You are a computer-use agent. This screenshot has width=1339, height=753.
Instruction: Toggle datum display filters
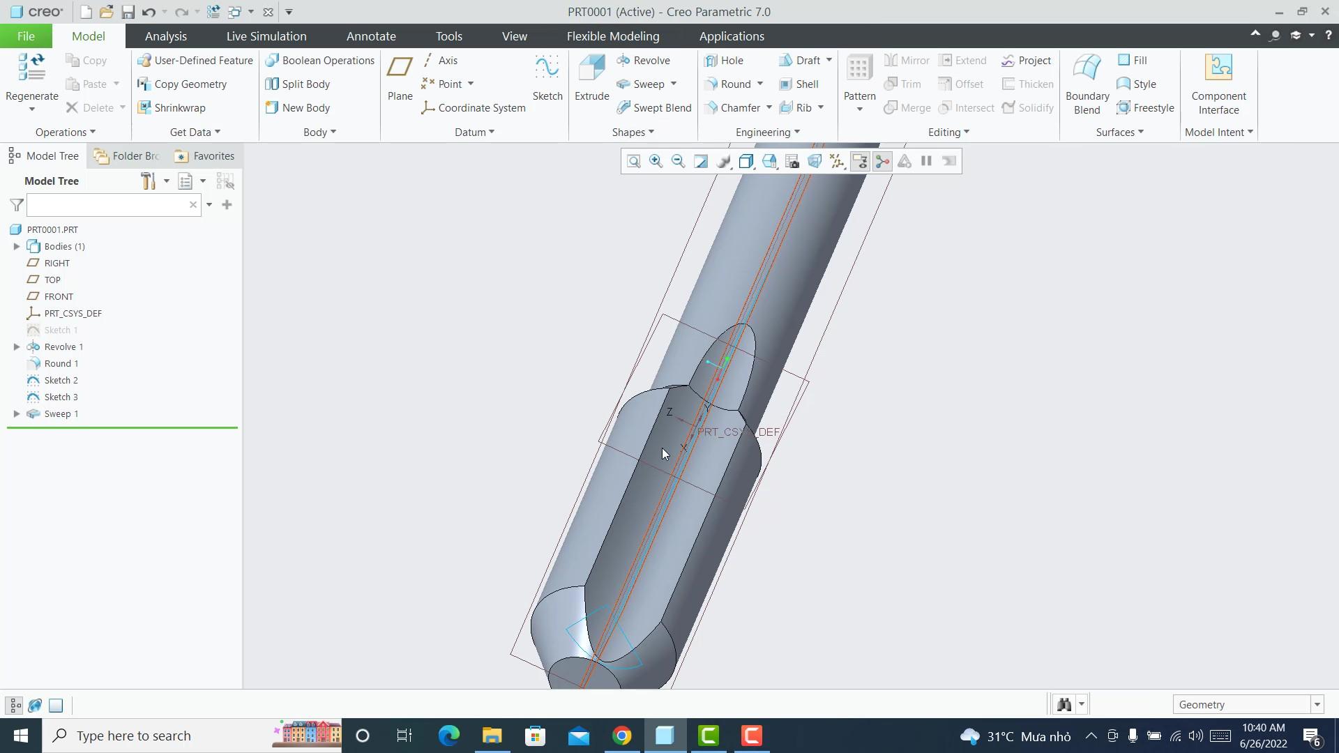(837, 161)
